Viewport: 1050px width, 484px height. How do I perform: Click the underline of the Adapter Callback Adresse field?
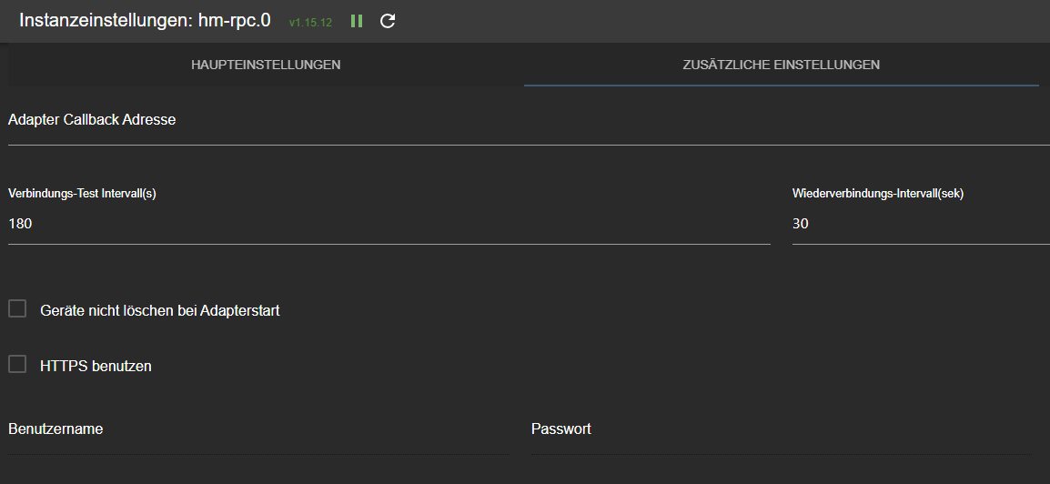point(529,144)
